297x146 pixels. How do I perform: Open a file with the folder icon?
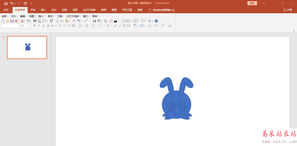8,21
